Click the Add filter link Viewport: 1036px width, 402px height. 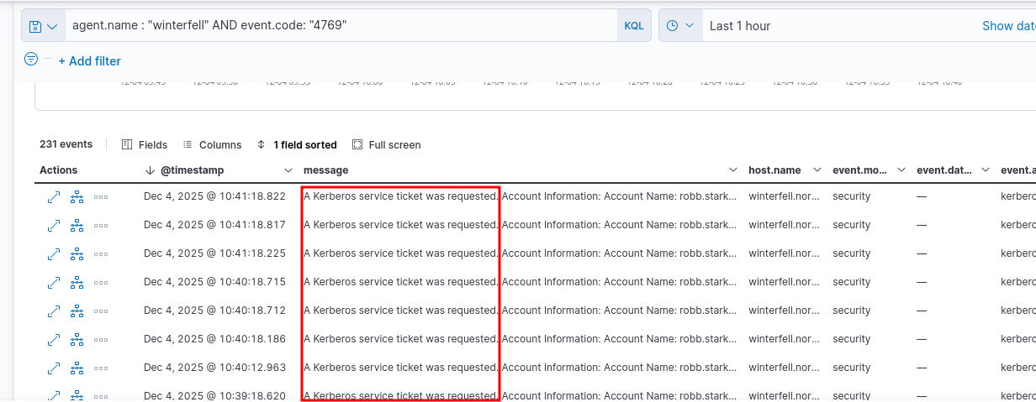(89, 61)
